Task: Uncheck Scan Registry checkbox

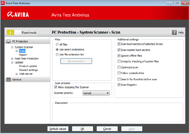Action: [x=119, y=85]
